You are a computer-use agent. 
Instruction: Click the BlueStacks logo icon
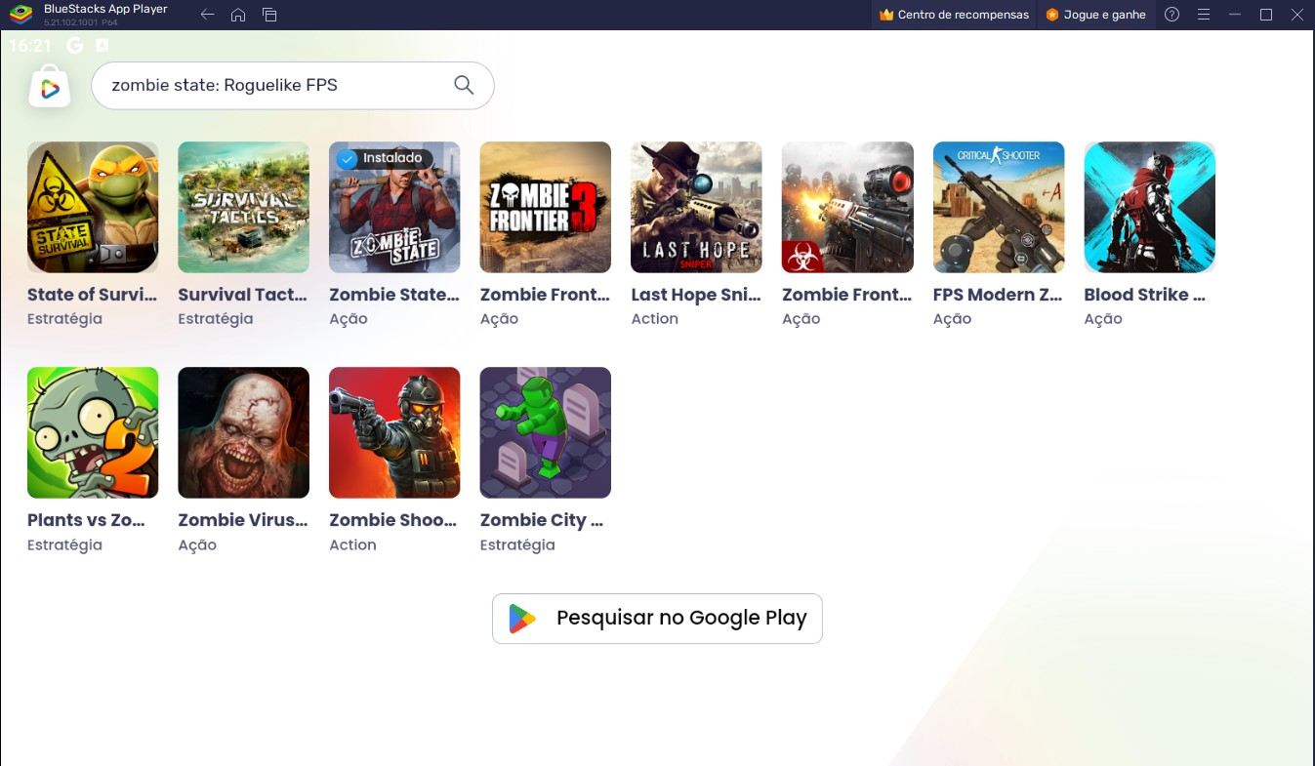20,15
